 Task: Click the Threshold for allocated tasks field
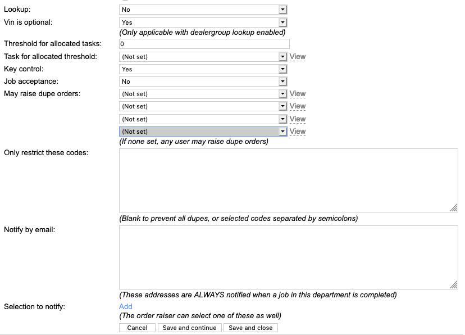(204, 44)
